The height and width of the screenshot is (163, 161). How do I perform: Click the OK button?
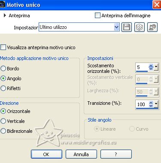point(46,154)
